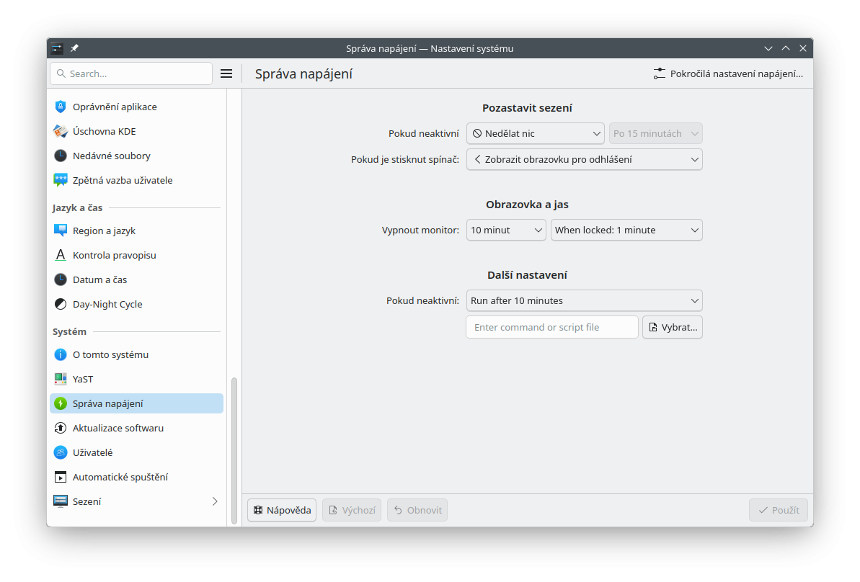The height and width of the screenshot is (582, 860).
Task: Open the When locked: 1 minute dropdown
Action: pyautogui.click(x=626, y=230)
